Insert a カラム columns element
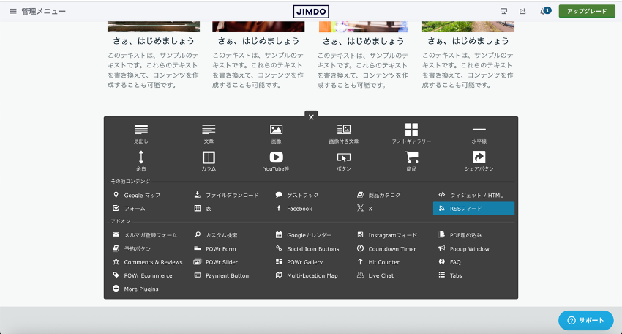The height and width of the screenshot is (334, 622). pyautogui.click(x=209, y=161)
